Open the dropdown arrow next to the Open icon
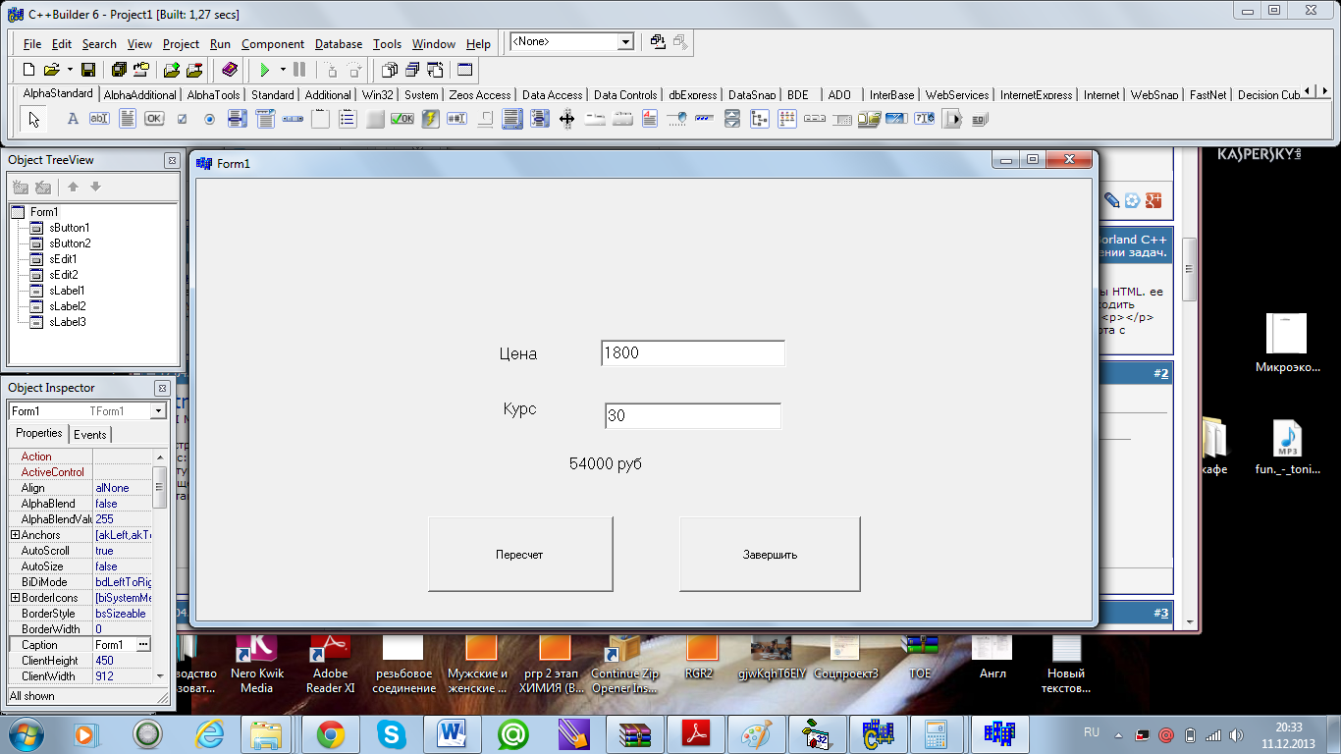This screenshot has width=1341, height=754. pos(69,70)
